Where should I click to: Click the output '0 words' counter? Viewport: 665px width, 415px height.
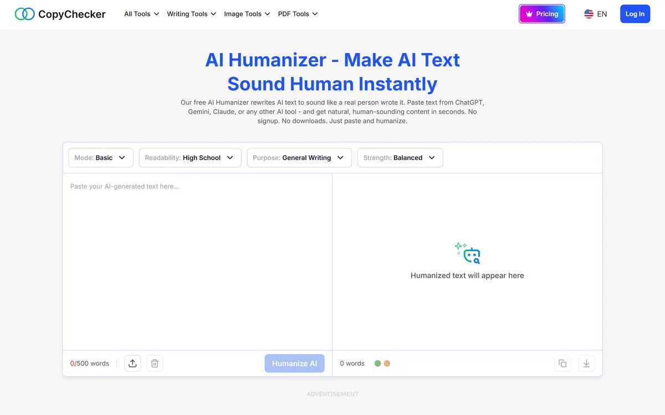click(x=352, y=364)
